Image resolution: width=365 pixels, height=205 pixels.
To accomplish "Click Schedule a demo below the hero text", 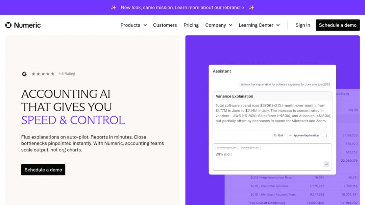I will [x=43, y=170].
